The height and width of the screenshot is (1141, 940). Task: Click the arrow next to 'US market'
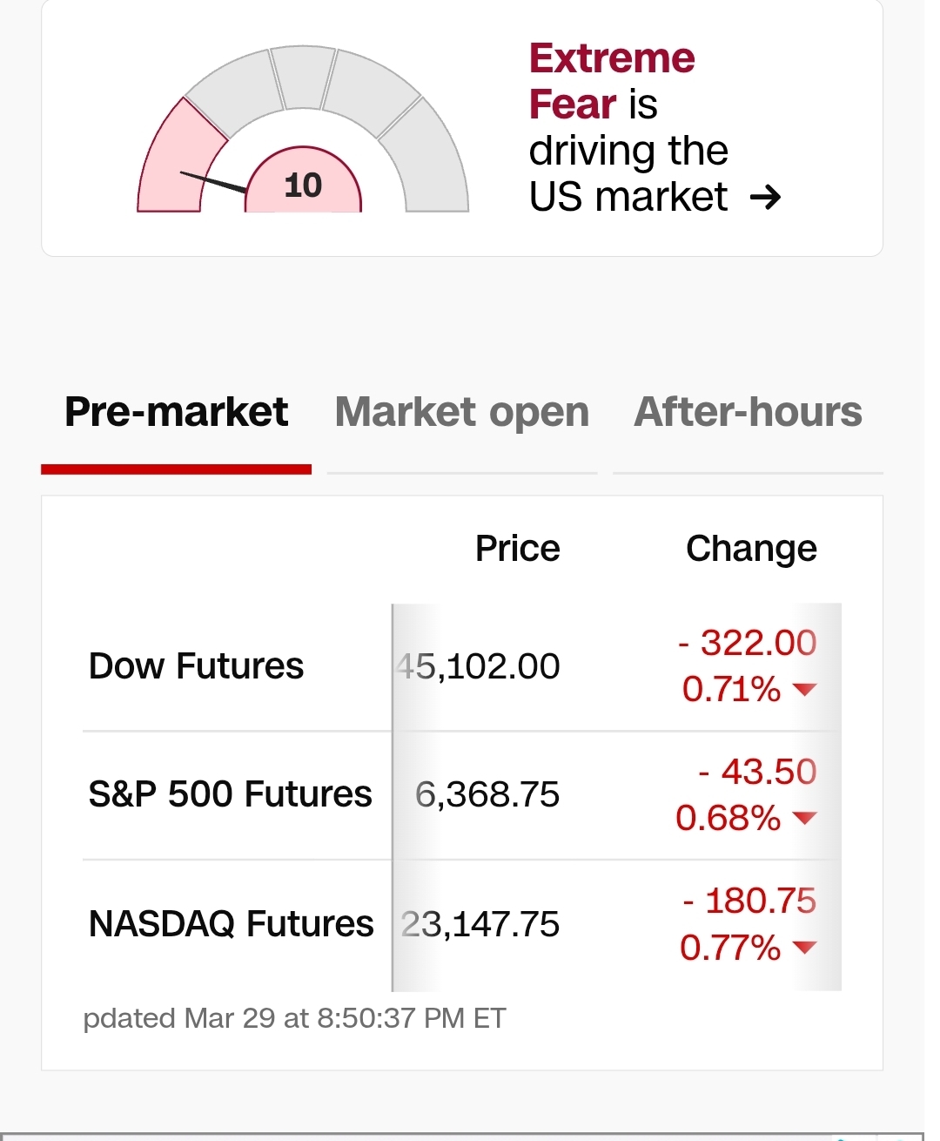[765, 198]
